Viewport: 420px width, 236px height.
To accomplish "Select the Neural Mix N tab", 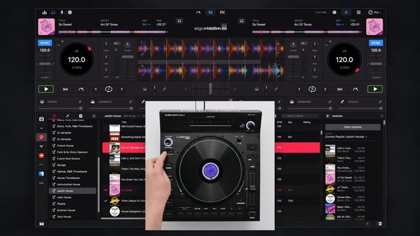I will coord(210,12).
